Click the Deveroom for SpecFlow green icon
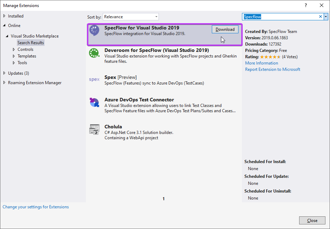 [x=94, y=53]
